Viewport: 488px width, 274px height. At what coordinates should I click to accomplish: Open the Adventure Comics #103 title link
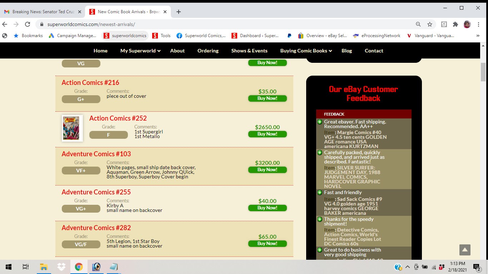coord(96,154)
